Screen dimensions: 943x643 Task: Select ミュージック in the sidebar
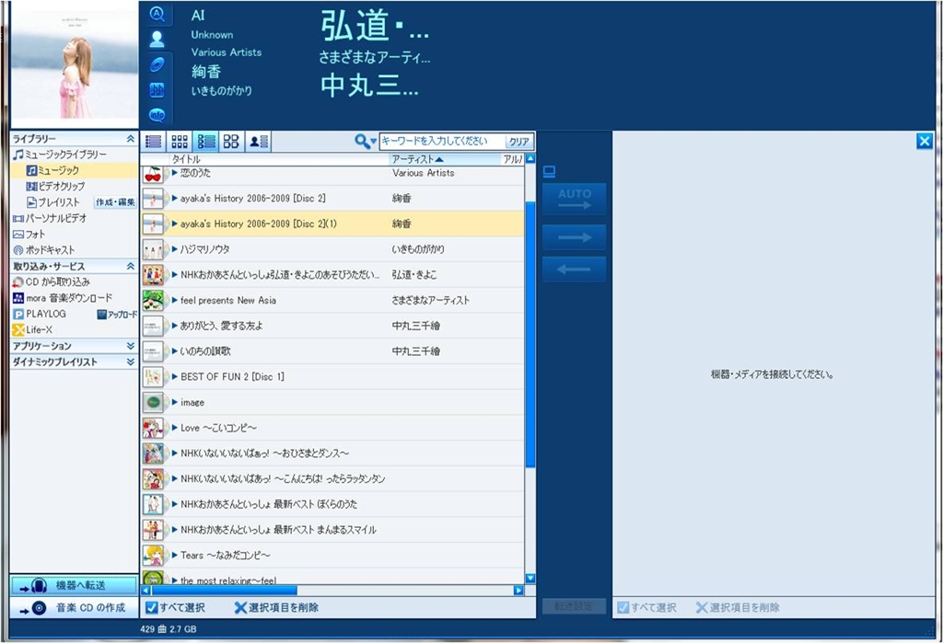pyautogui.click(x=52, y=171)
